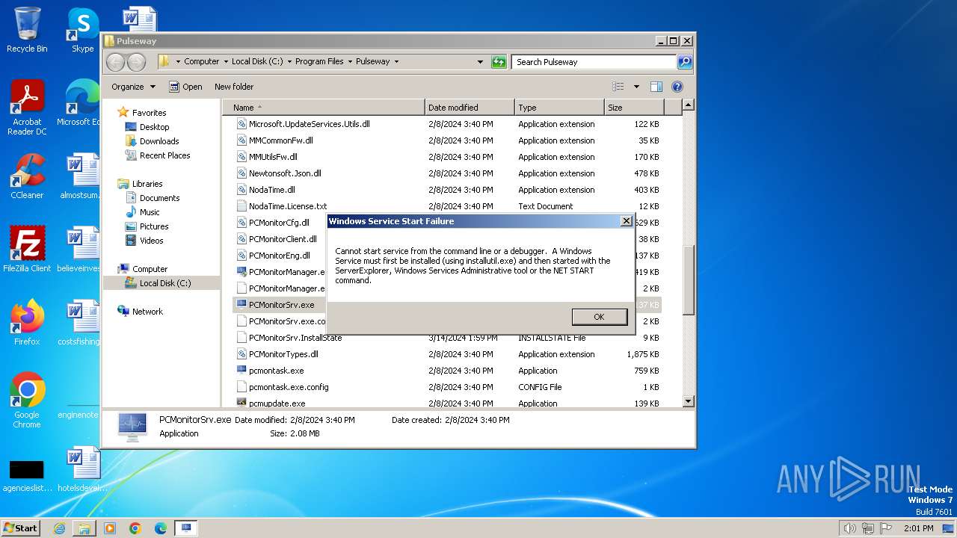Select Recent Places in navigation pane

point(164,155)
